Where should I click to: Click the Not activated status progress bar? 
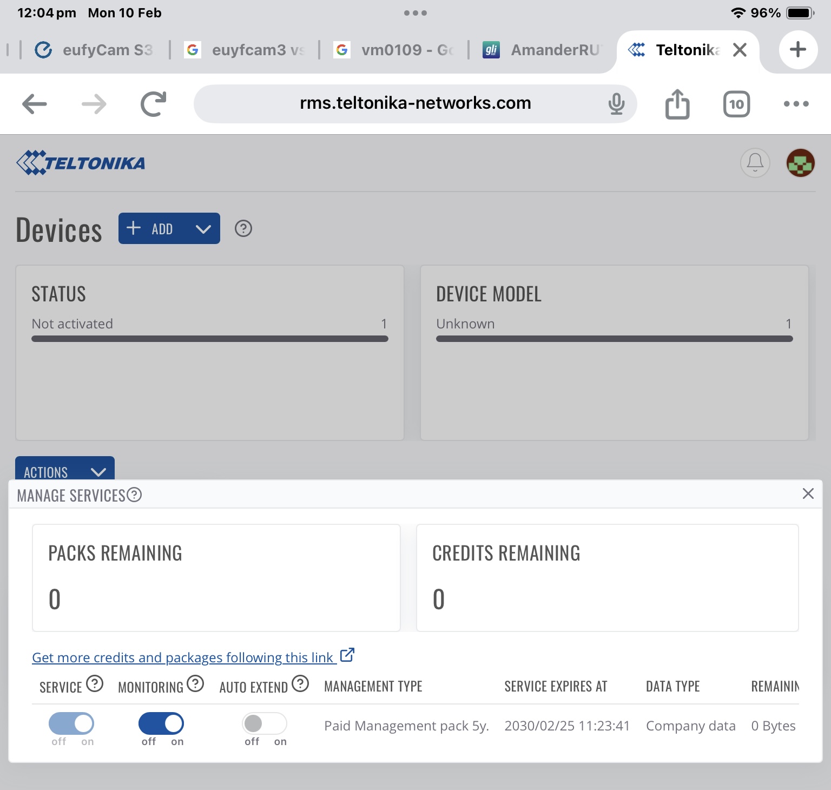point(210,339)
